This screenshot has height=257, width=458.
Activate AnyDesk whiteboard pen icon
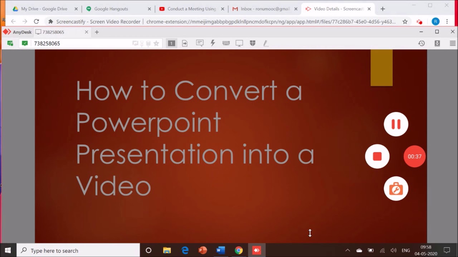[265, 43]
